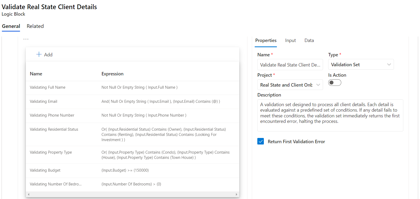The height and width of the screenshot is (199, 420).
Task: Select the Validating Budget row
Action: click(45, 170)
